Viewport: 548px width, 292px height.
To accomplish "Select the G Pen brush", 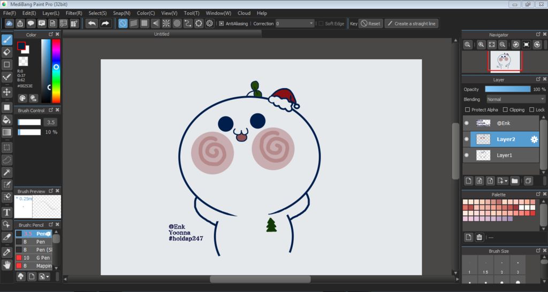I will (34, 258).
